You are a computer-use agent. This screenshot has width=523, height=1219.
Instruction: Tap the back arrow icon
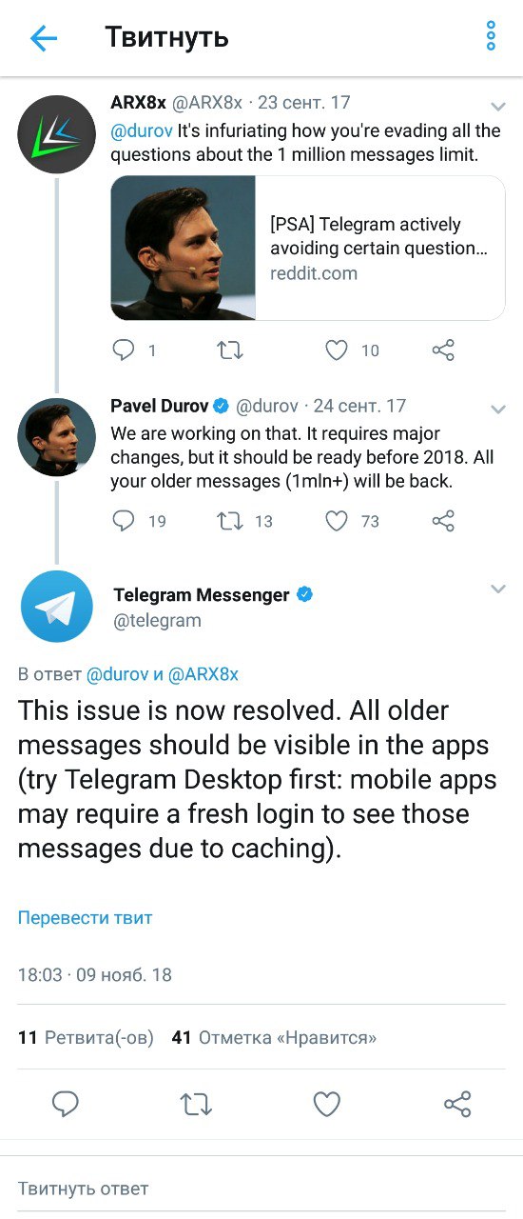[x=44, y=38]
